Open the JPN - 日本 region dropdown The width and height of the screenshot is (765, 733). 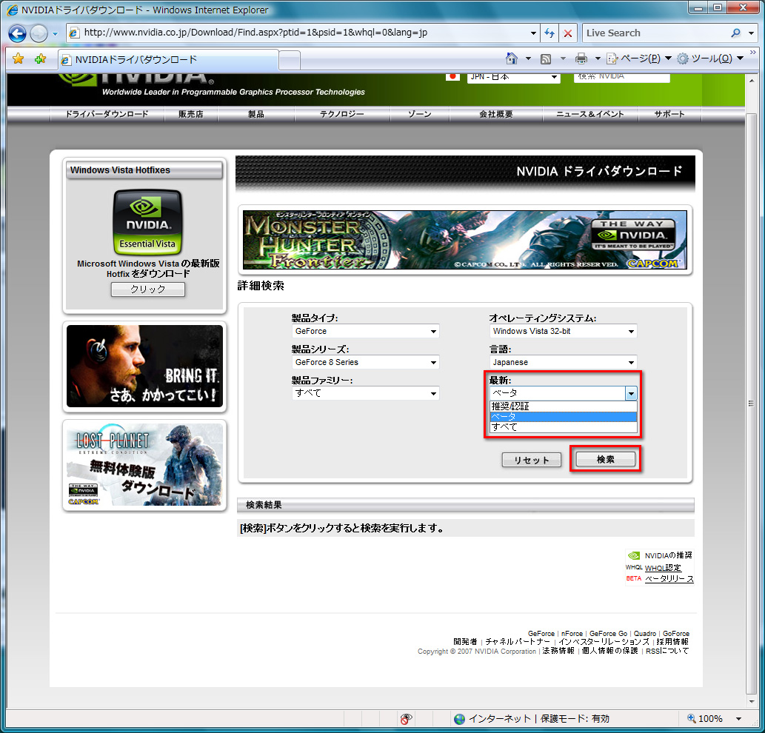[x=513, y=77]
